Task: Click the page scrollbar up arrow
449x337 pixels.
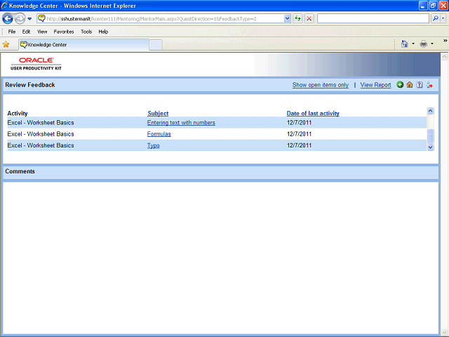Action: 444,56
